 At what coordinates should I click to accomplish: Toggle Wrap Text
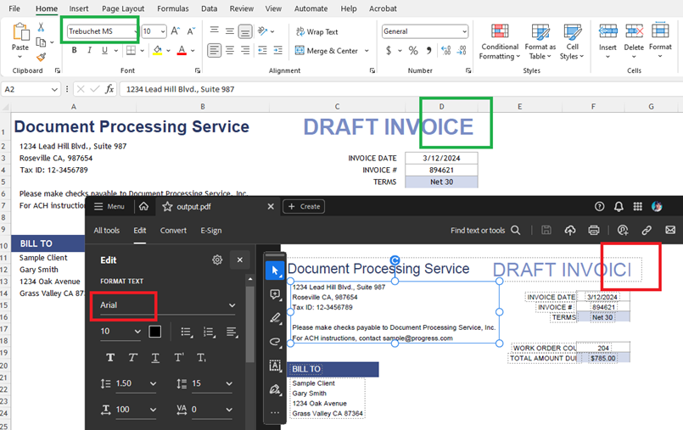point(316,31)
